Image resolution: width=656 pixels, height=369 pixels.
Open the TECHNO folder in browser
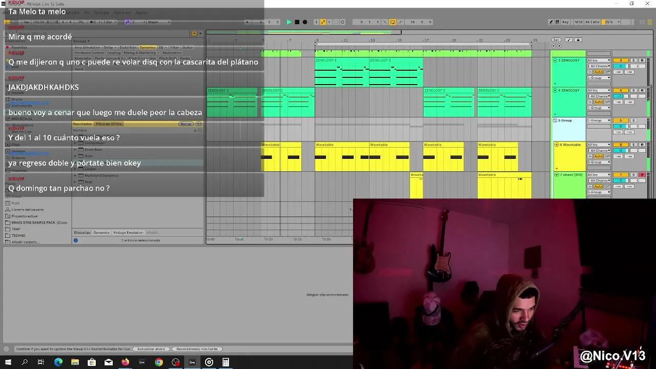18,236
